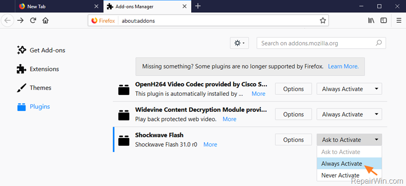The image size is (406, 186).
Task: Open the Firefox hamburger menu
Action: click(399, 20)
